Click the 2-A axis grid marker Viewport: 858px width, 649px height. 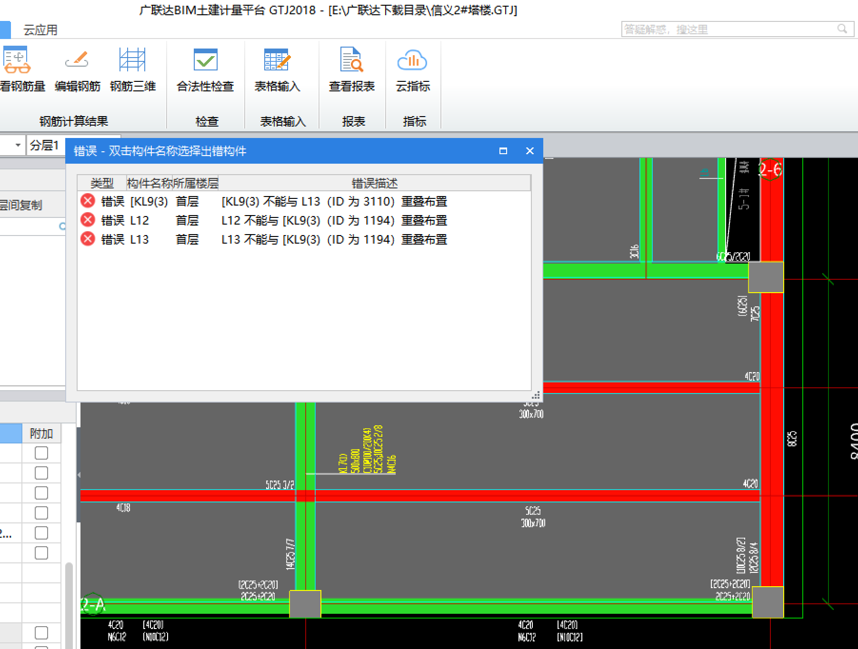point(93,605)
